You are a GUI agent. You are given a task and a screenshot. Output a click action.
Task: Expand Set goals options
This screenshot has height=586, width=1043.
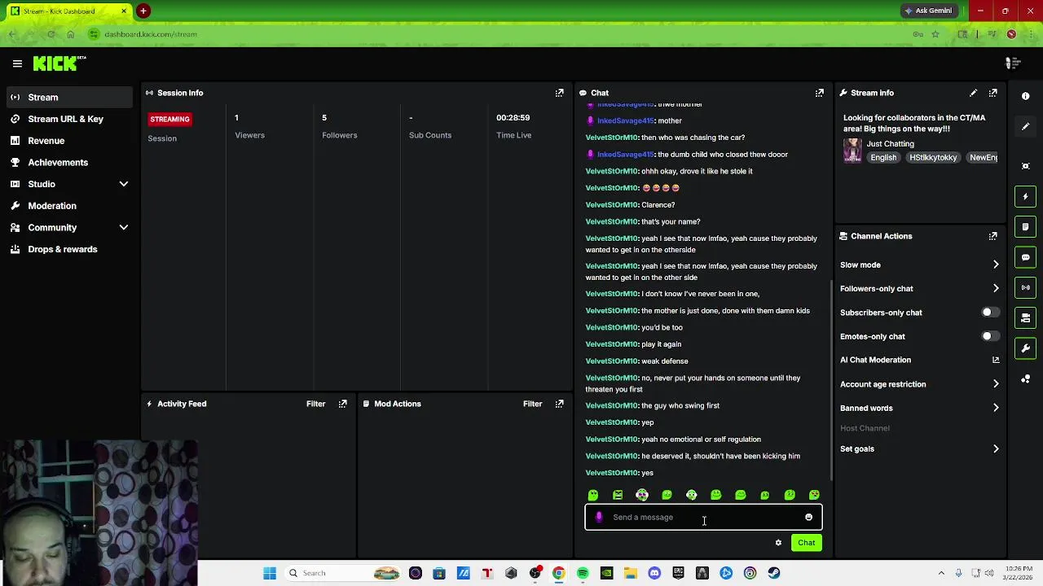(x=995, y=448)
